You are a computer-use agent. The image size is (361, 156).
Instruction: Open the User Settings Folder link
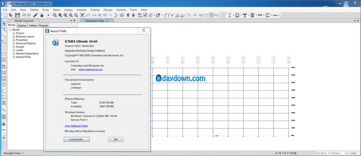pos(76,126)
